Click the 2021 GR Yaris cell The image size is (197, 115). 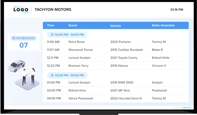[120, 91]
